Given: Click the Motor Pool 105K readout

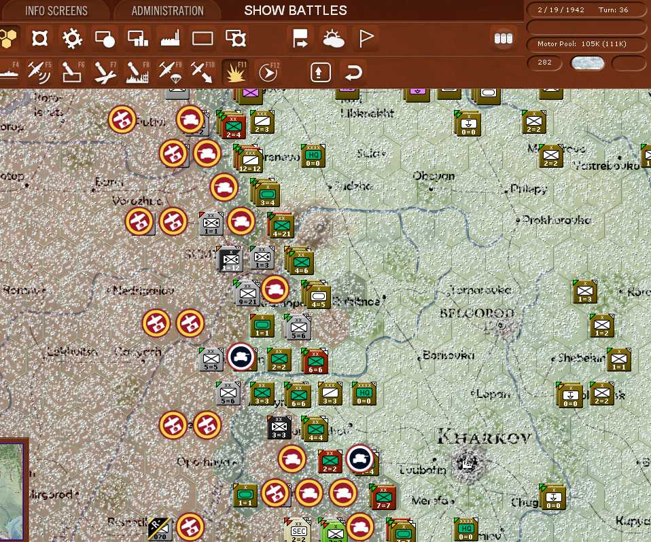Looking at the screenshot, I should tap(586, 43).
